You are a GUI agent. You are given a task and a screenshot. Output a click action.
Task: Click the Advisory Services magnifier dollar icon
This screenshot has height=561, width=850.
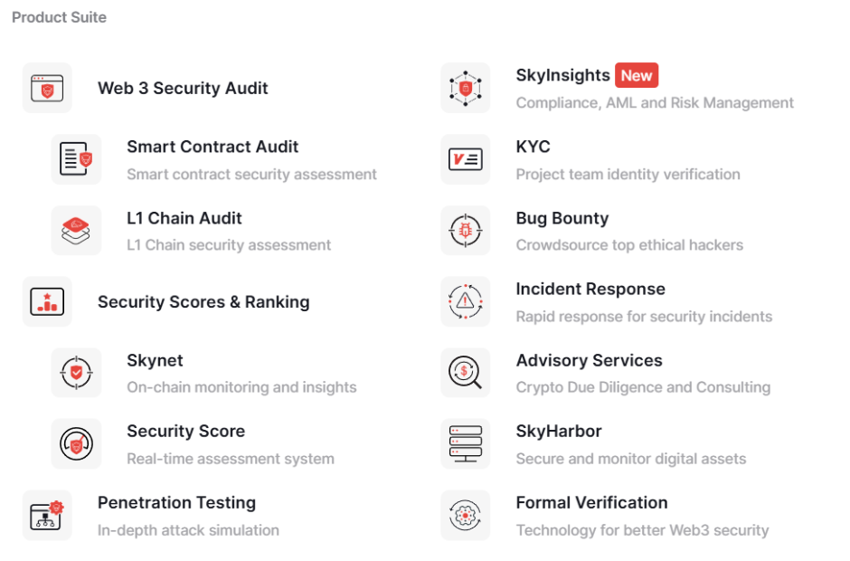(x=465, y=373)
